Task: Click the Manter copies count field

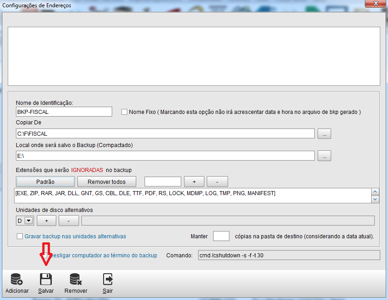Action: pos(221,236)
